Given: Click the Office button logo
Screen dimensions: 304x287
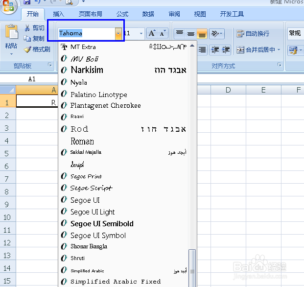Looking at the screenshot, I should pos(8,6).
